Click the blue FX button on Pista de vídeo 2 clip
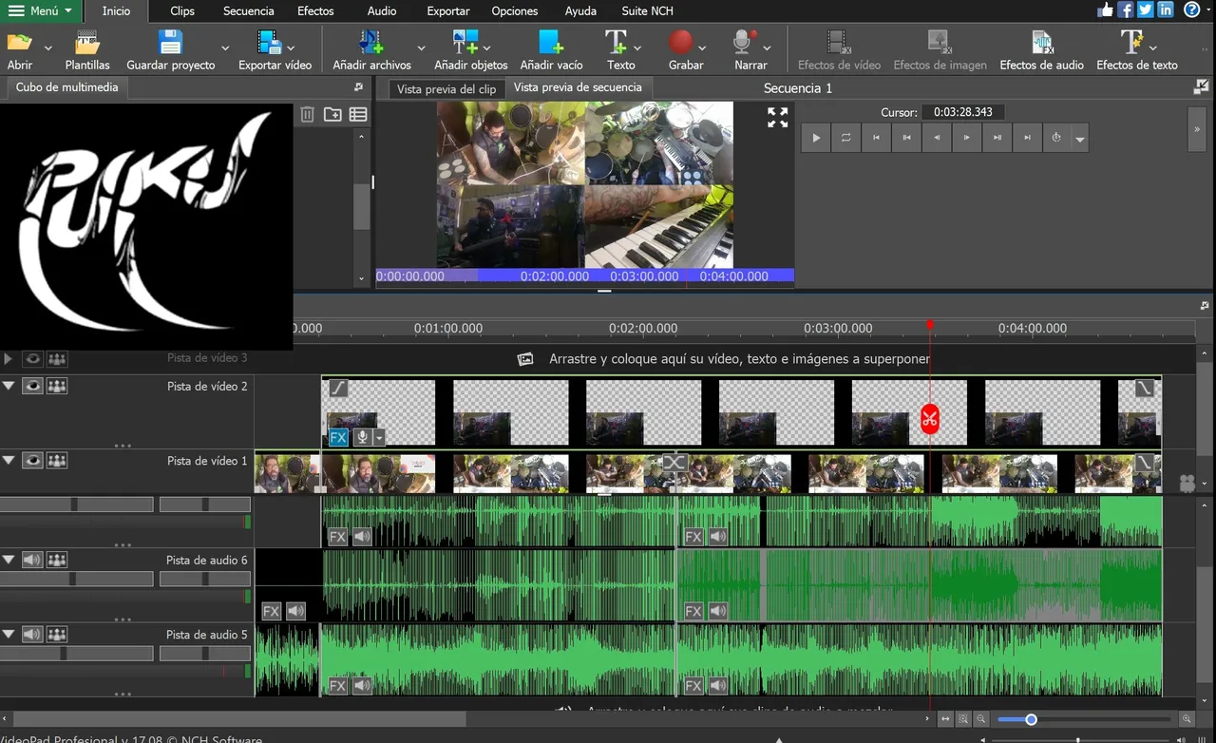1216x743 pixels. 337,438
